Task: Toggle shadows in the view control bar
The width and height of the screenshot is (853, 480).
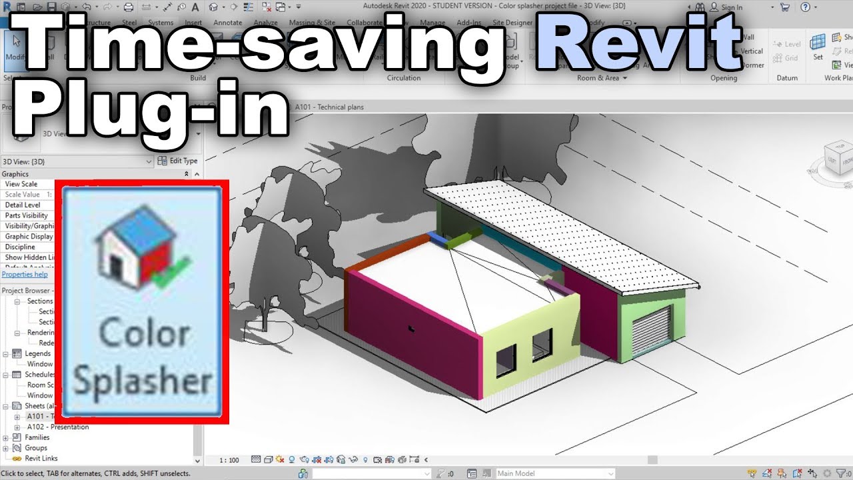Action: 291,459
